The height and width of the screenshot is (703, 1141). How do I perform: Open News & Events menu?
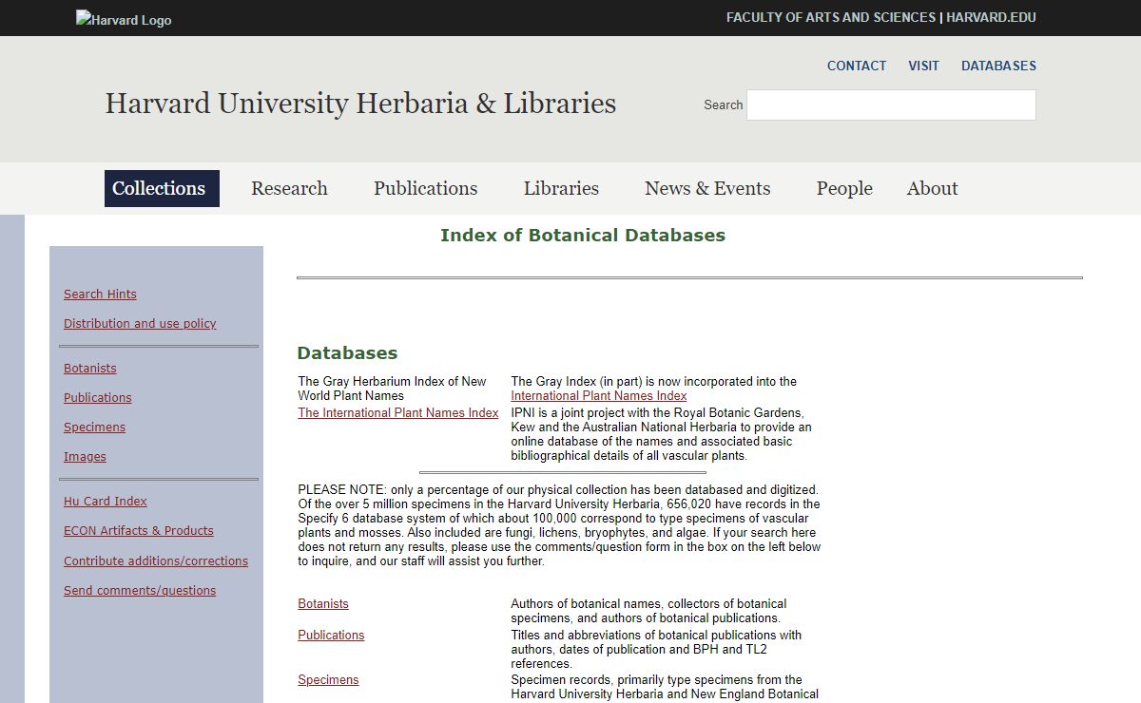pyautogui.click(x=707, y=188)
